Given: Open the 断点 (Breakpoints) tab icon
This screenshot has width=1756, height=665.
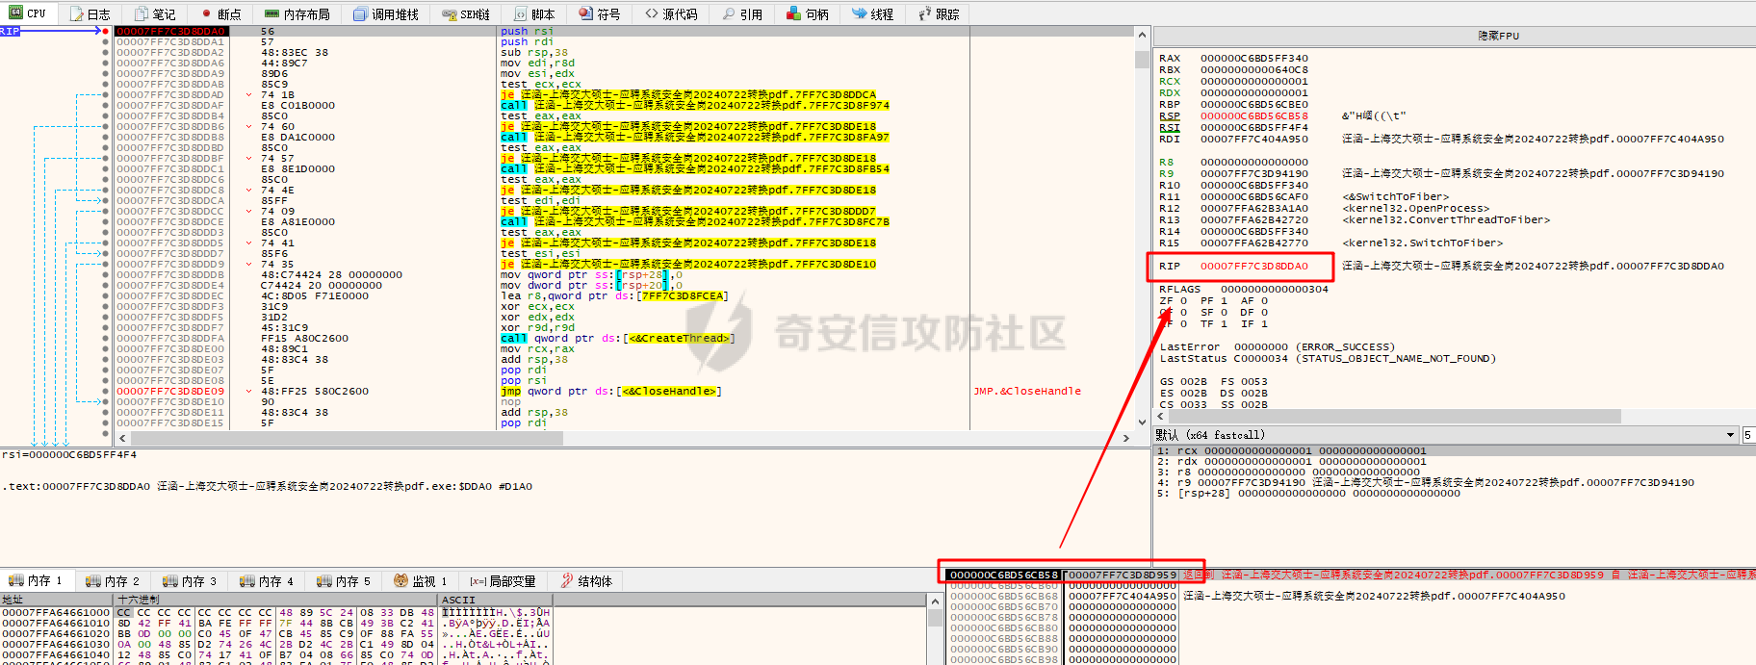Looking at the screenshot, I should [x=206, y=14].
